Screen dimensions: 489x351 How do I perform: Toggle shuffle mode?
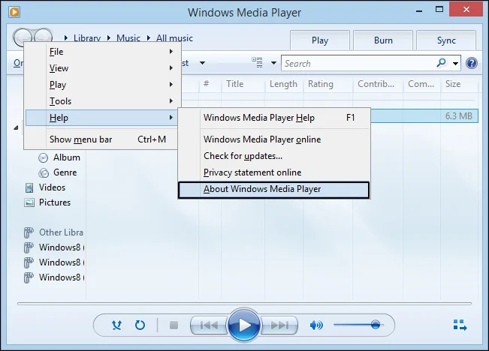click(116, 325)
